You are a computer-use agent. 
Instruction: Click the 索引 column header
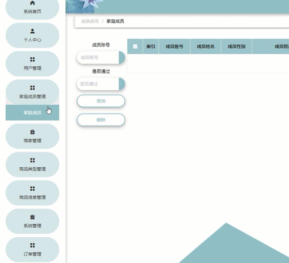click(x=150, y=46)
